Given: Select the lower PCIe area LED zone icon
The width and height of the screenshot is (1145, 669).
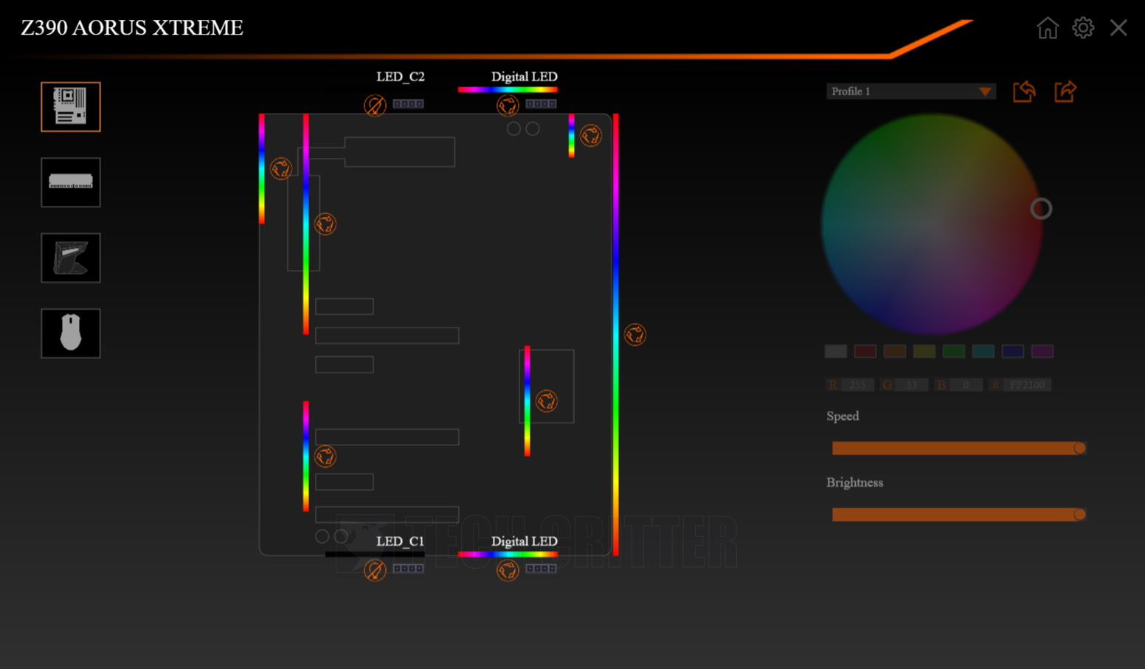Looking at the screenshot, I should pyautogui.click(x=325, y=457).
